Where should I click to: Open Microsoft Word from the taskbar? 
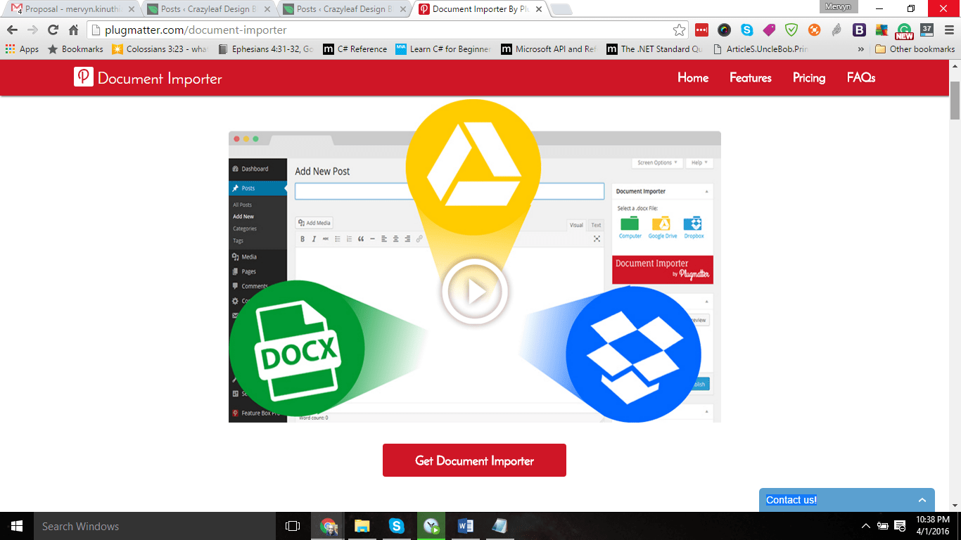(x=465, y=526)
